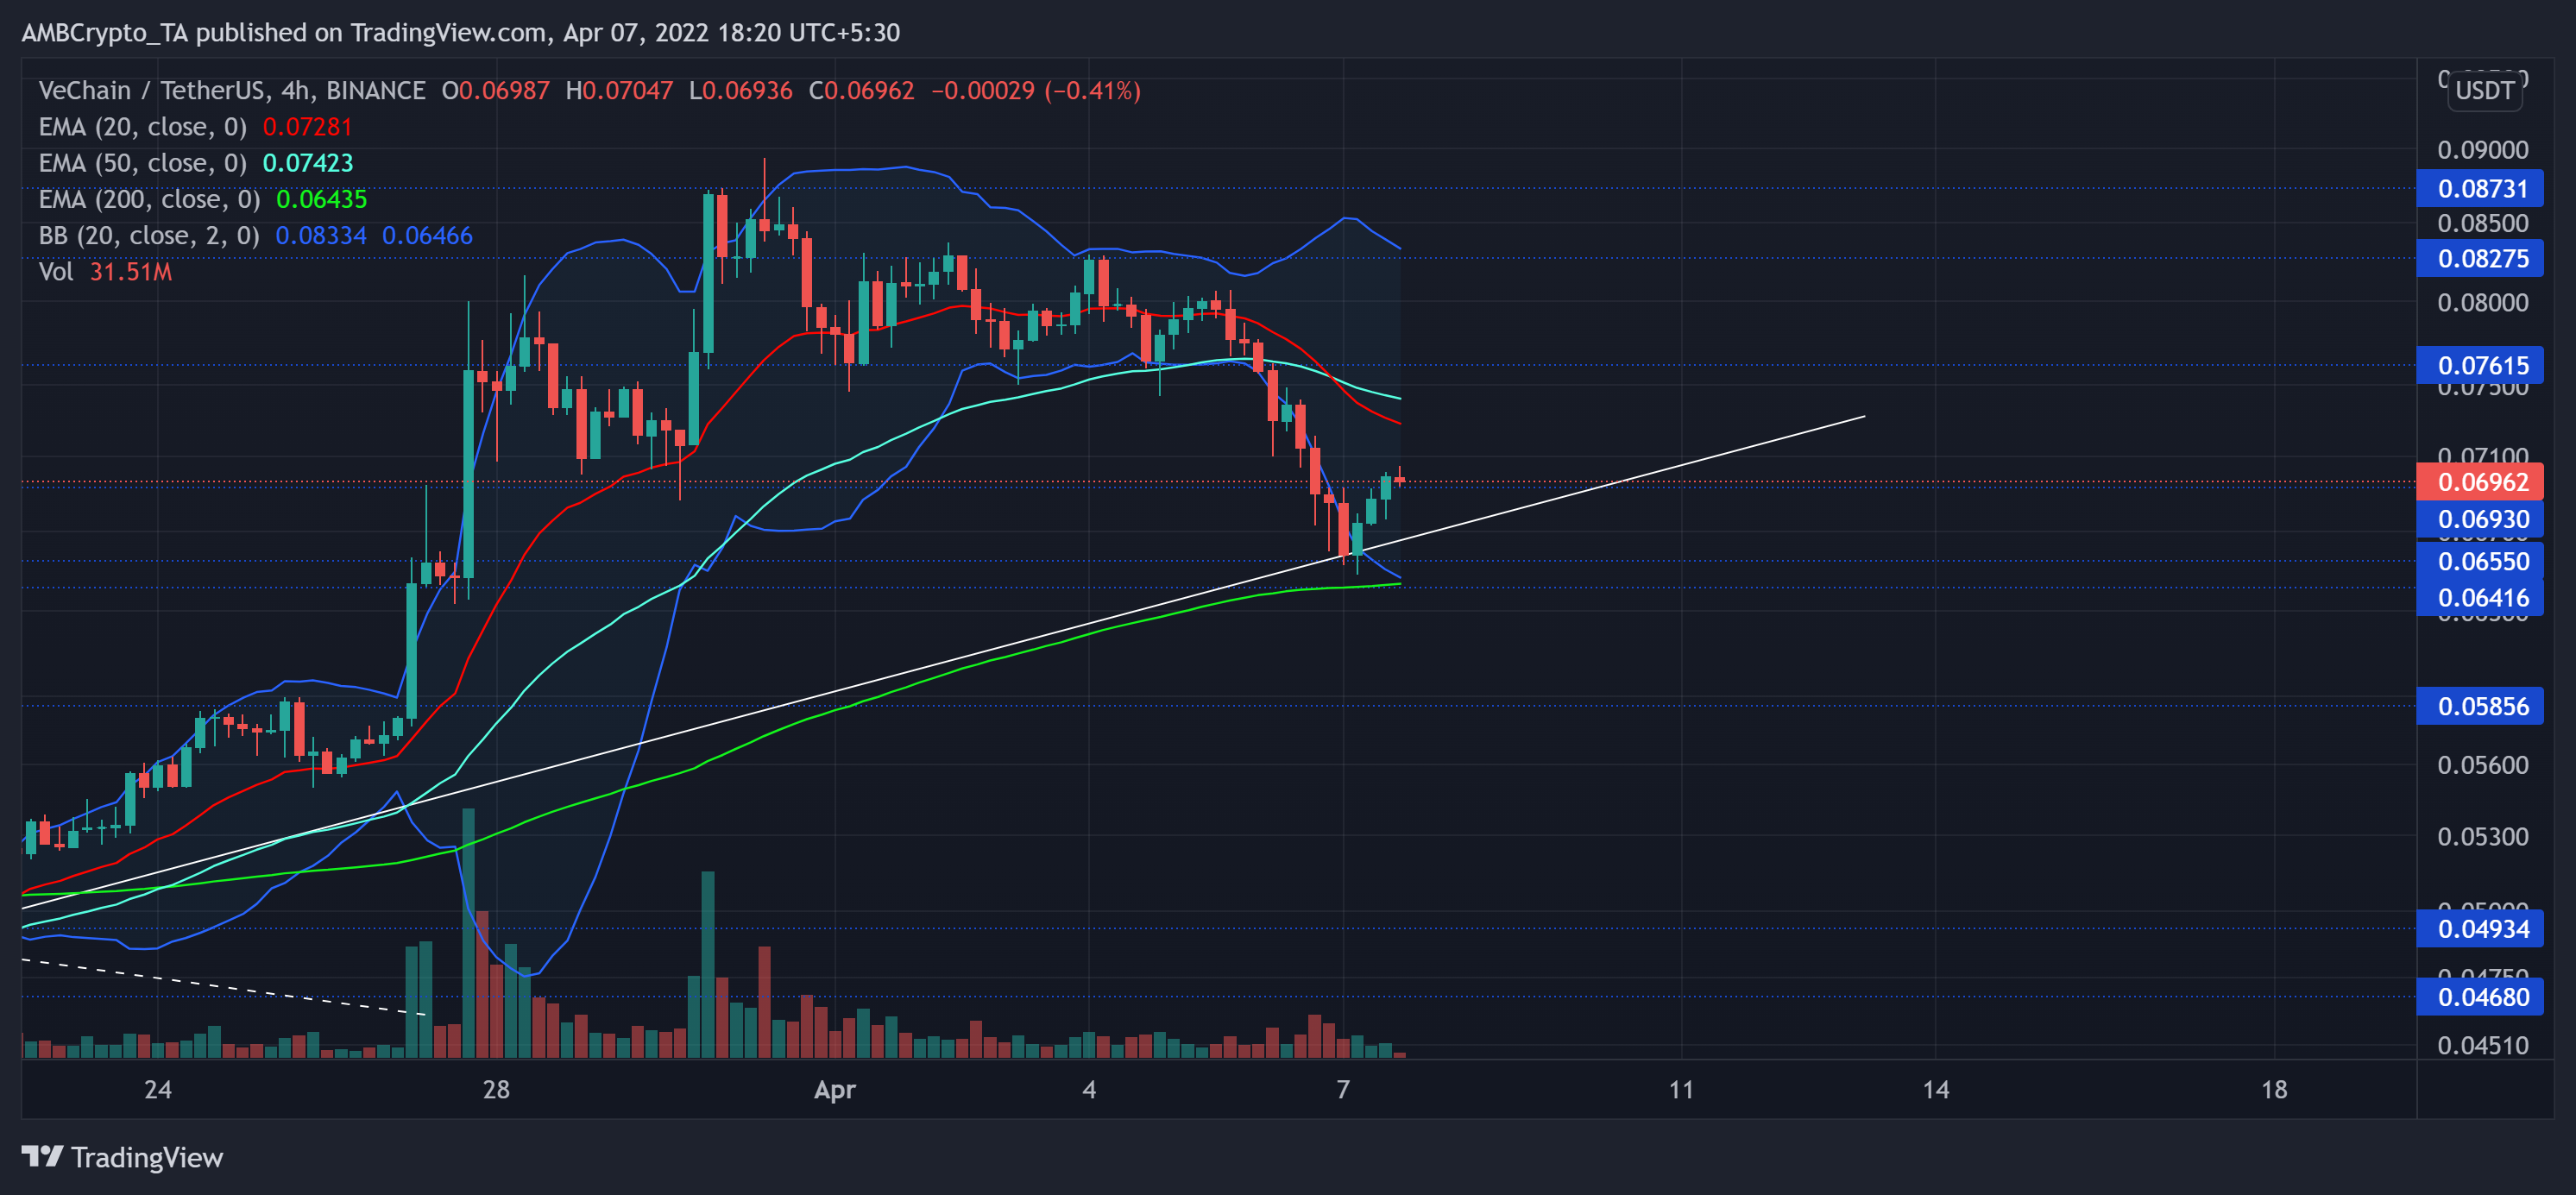Toggle the Vol indicator in the legend
The width and height of the screenshot is (2576, 1195).
pyautogui.click(x=55, y=272)
